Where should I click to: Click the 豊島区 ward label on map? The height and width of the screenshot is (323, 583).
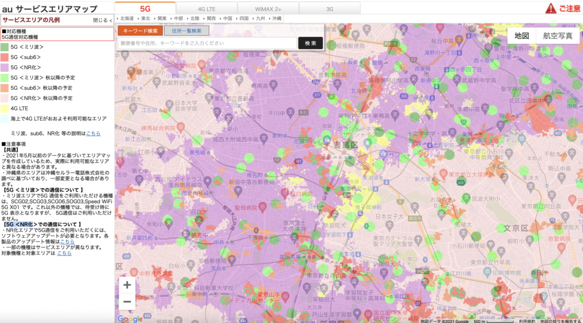coord(346,145)
